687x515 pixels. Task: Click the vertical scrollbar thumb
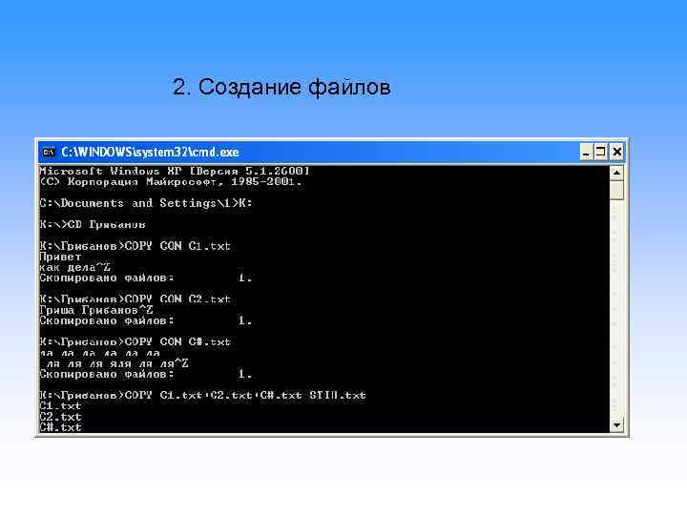616,190
